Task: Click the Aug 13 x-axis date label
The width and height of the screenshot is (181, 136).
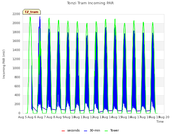Action: tap(98, 117)
